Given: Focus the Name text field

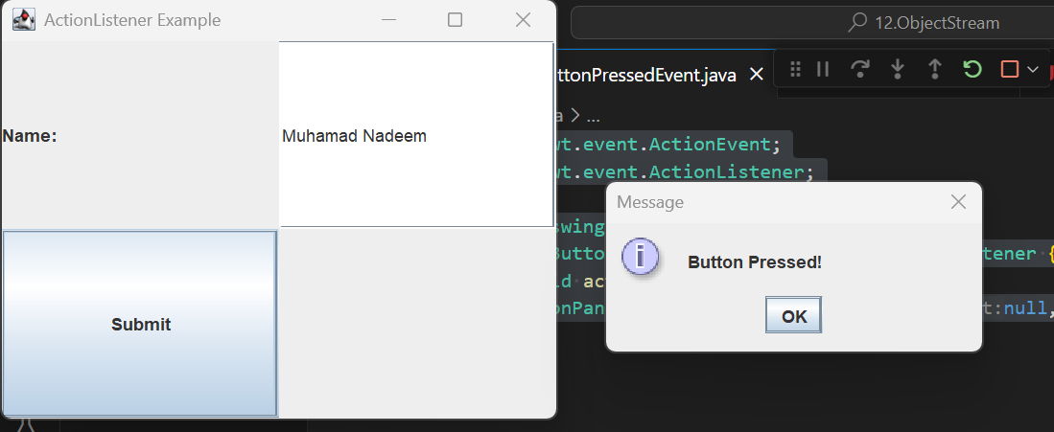Looking at the screenshot, I should click(x=416, y=134).
